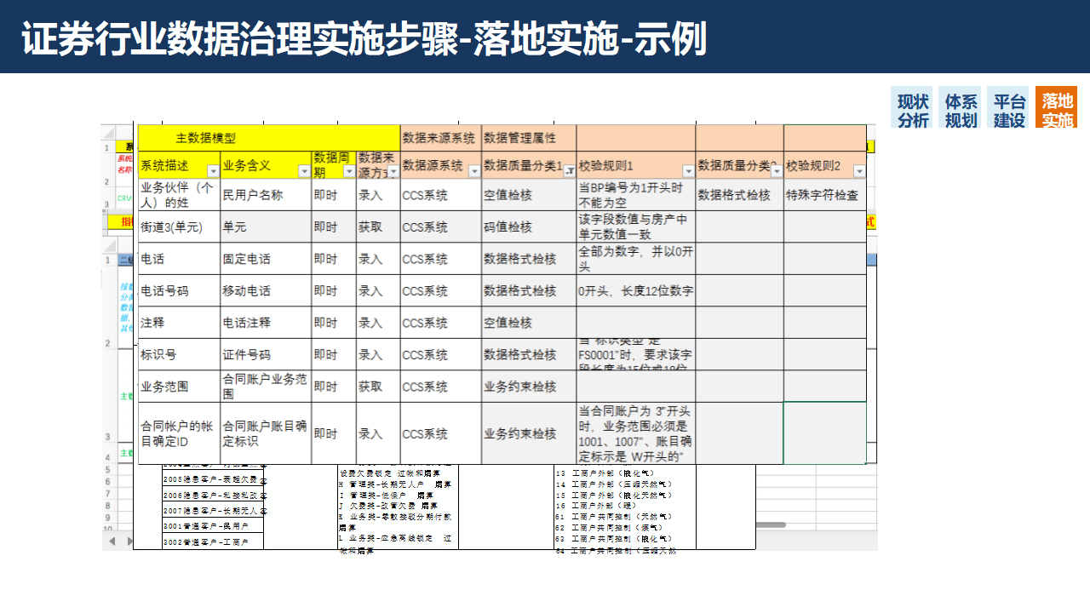The height and width of the screenshot is (613, 1090).
Task: Open the 业务含义 column filter dropdown
Action: 303,171
